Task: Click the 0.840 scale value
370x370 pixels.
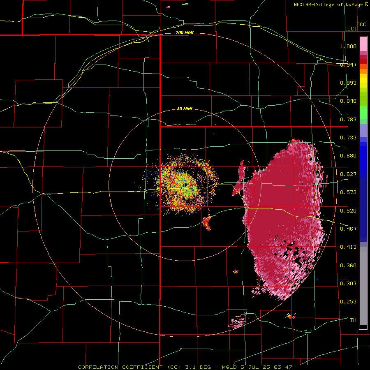Action: [348, 101]
